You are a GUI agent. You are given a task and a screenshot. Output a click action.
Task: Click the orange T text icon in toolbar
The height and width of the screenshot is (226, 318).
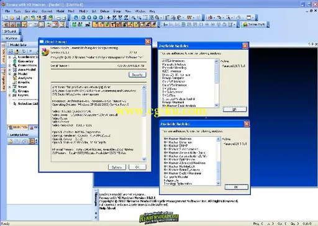tap(112, 25)
